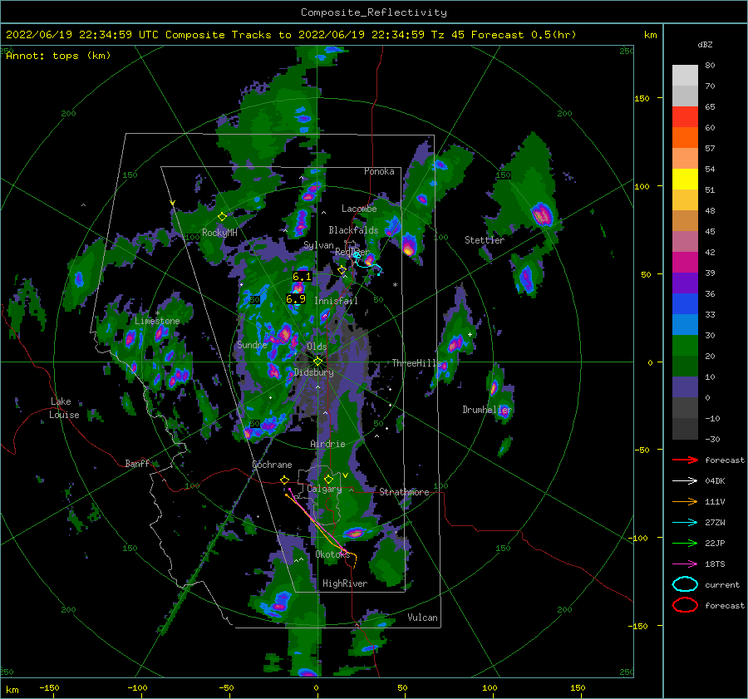Click the 6.1 storm top annotation
Image resolution: width=748 pixels, height=699 pixels.
(x=302, y=277)
